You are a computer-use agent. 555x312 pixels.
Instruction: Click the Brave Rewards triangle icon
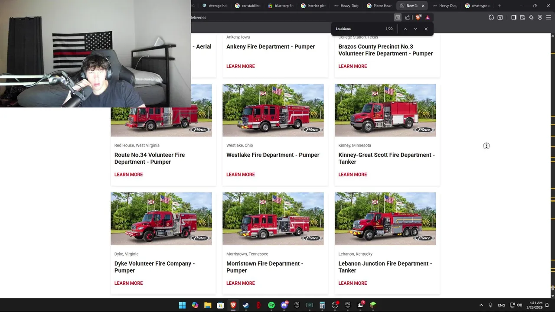point(428,17)
